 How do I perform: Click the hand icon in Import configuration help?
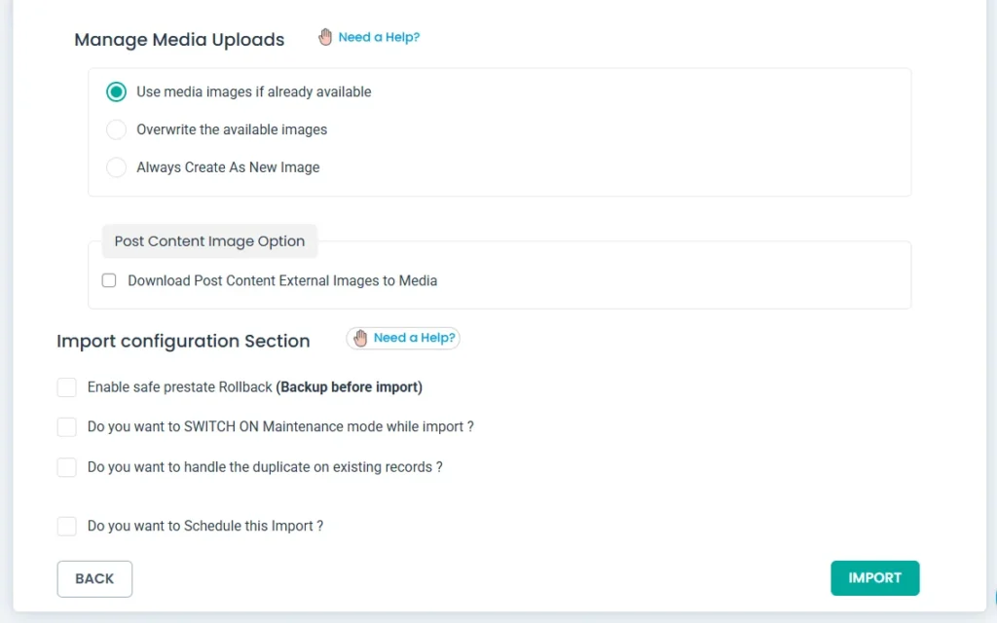coord(360,338)
